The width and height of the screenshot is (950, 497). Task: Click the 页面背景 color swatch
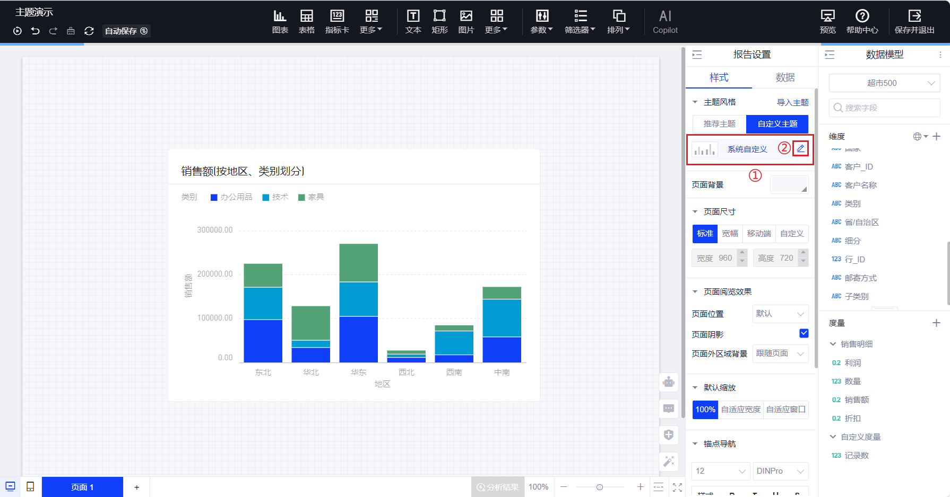coord(789,184)
